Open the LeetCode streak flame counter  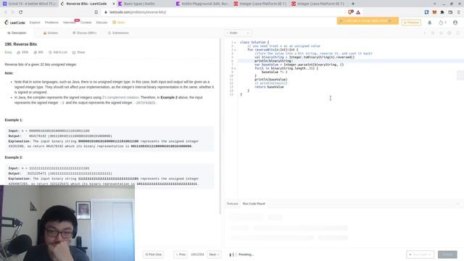coord(442,22)
